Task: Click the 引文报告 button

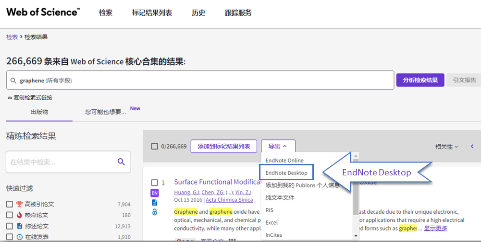Action: coord(464,80)
